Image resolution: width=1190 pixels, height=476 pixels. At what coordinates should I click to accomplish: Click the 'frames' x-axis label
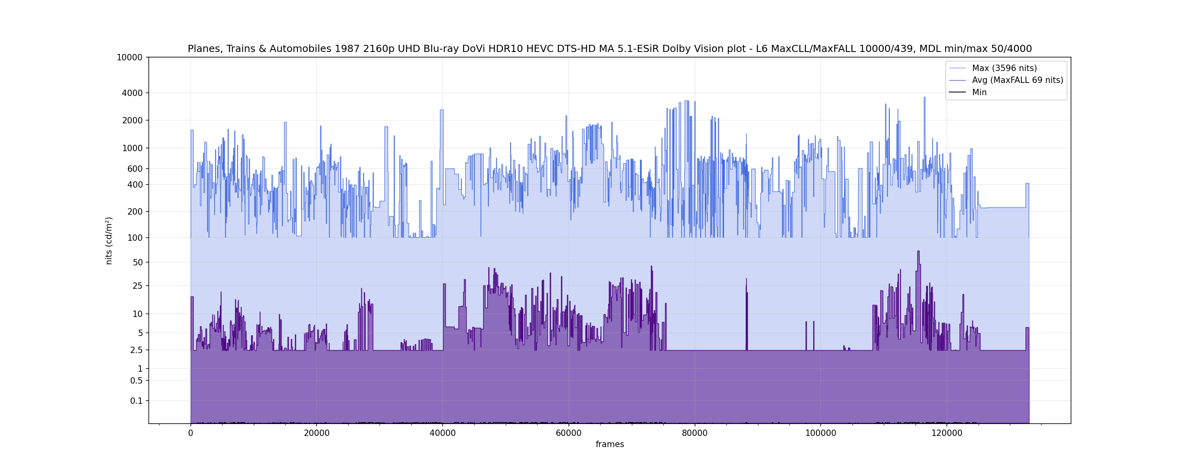pyautogui.click(x=609, y=445)
